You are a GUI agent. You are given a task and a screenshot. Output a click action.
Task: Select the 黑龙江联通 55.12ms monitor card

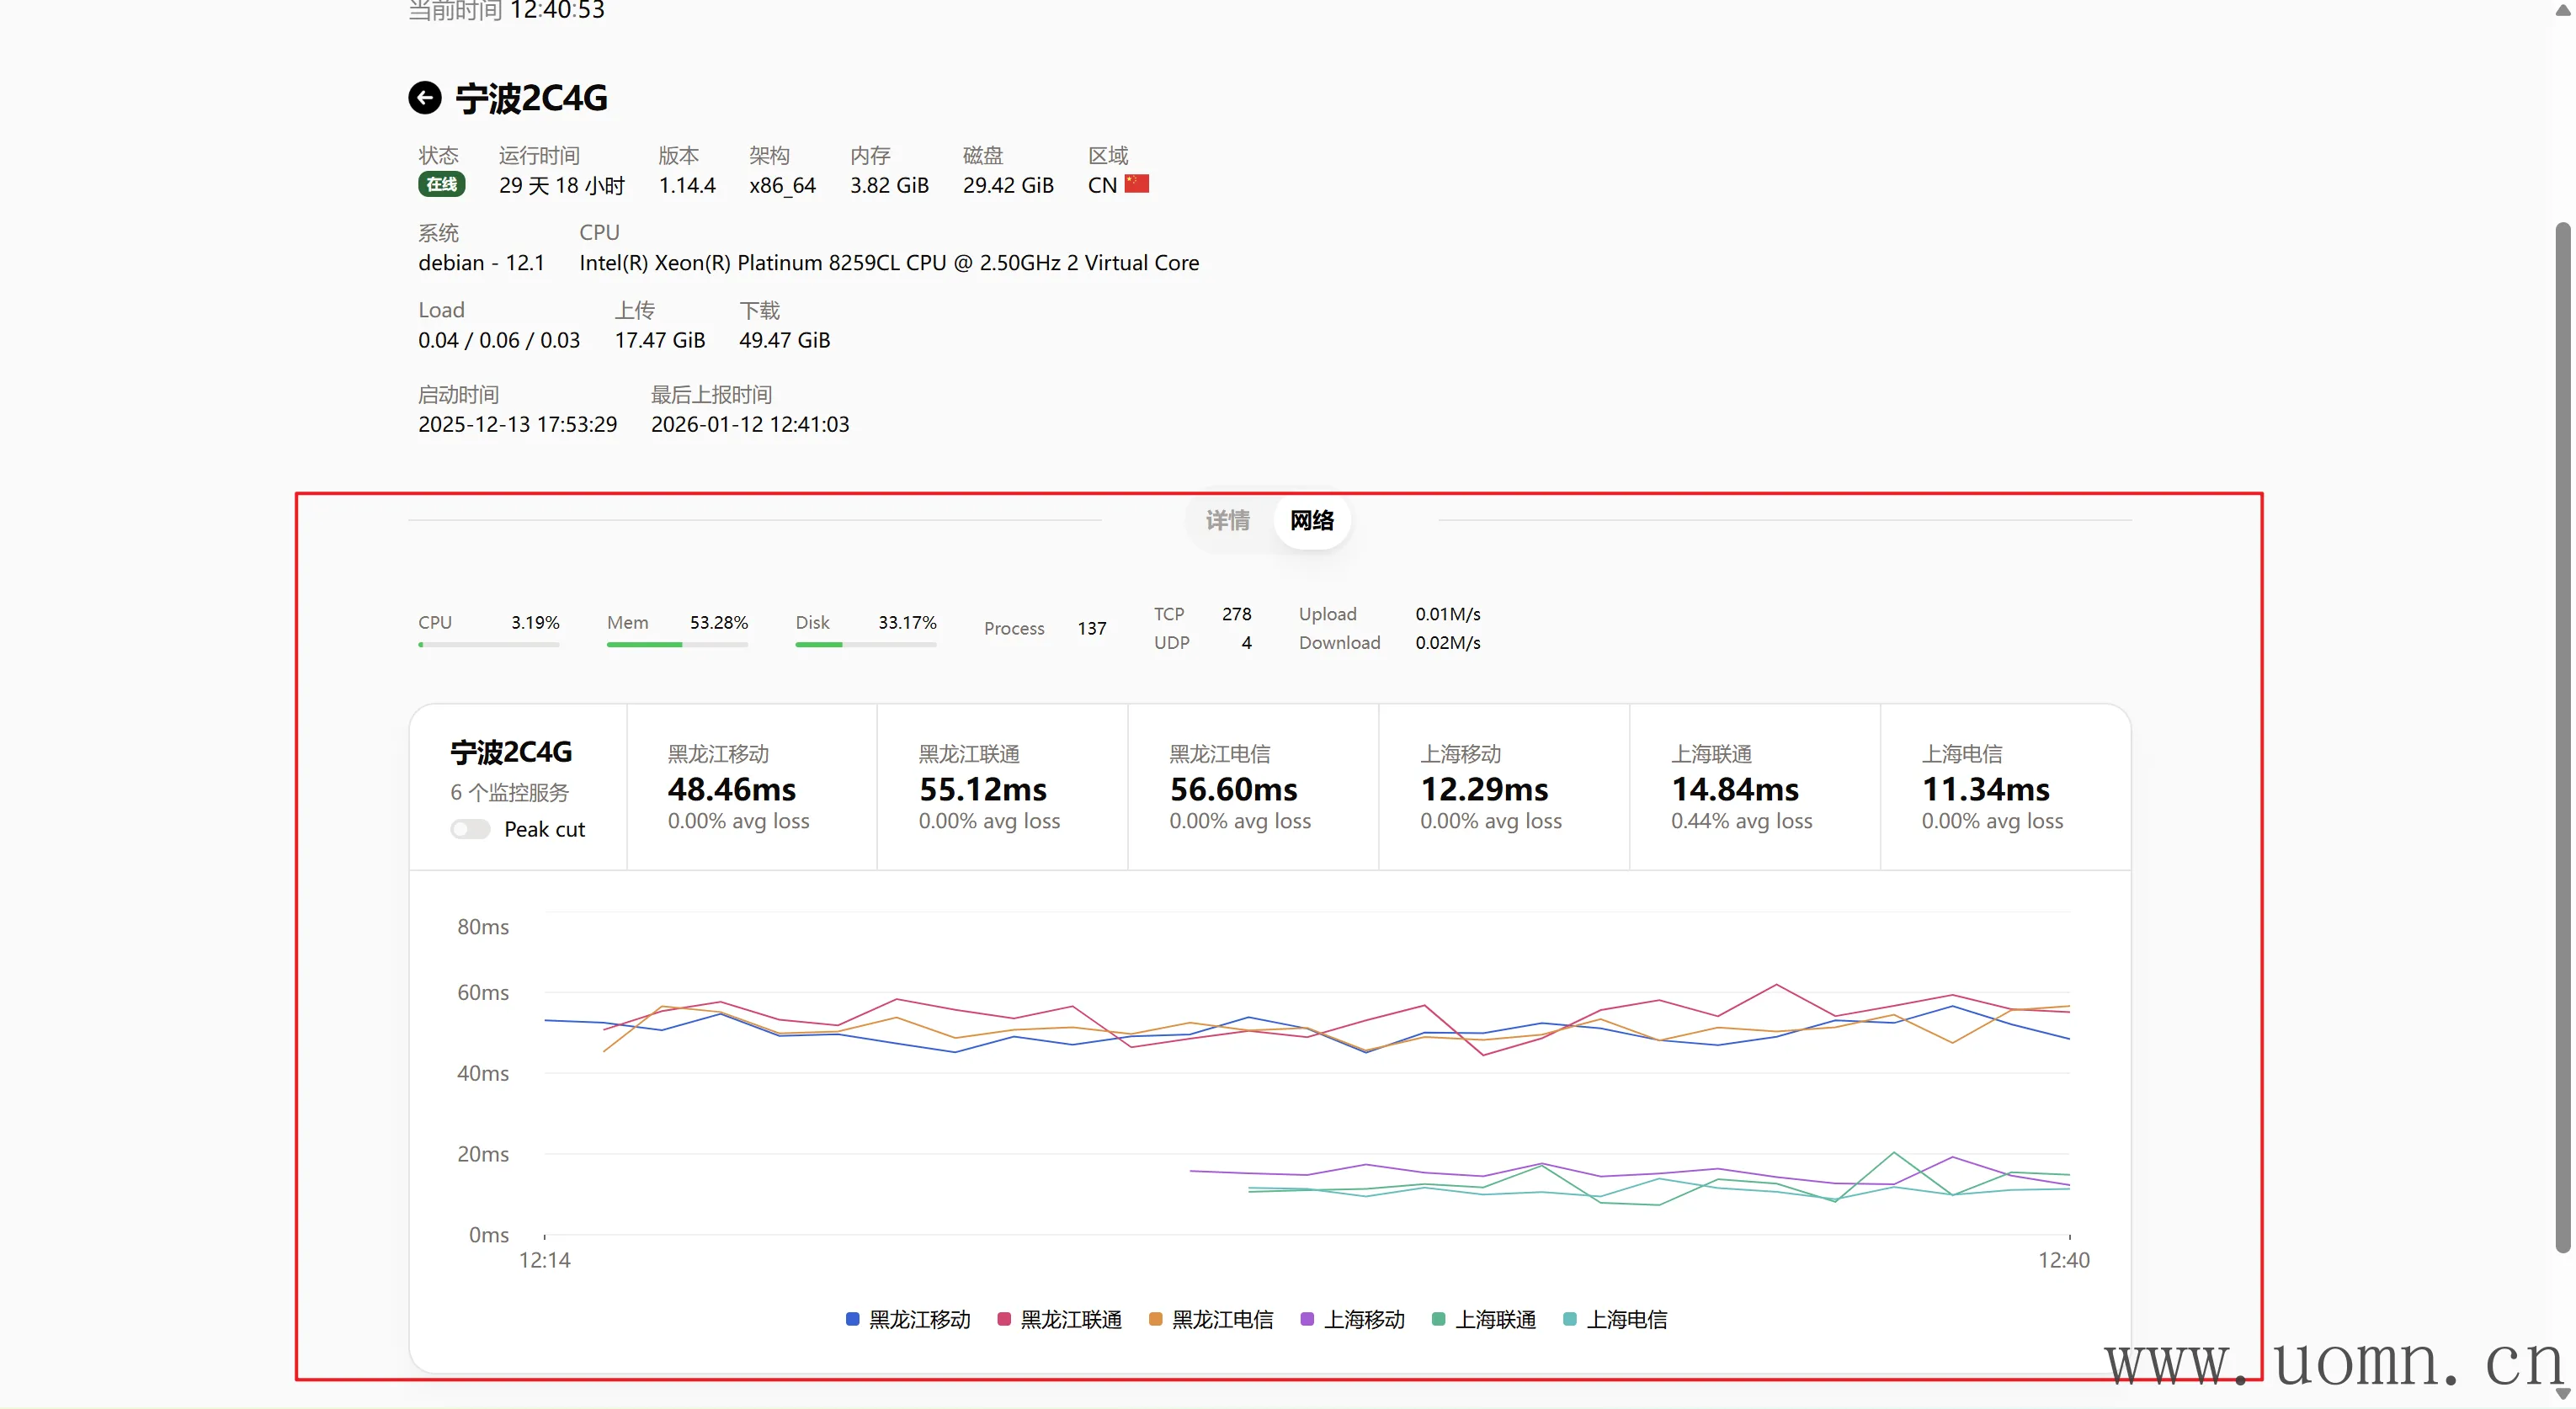click(1002, 787)
